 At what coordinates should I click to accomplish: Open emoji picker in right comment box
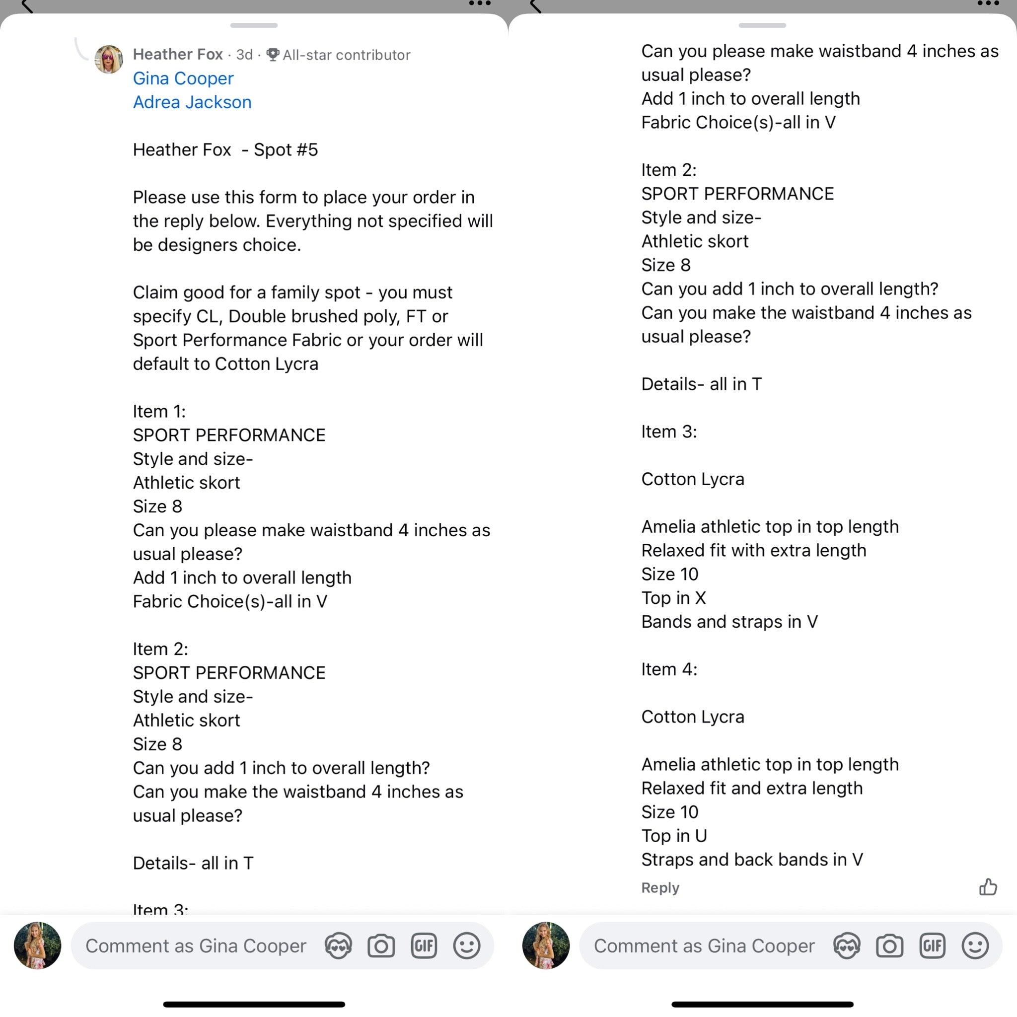[x=975, y=946]
